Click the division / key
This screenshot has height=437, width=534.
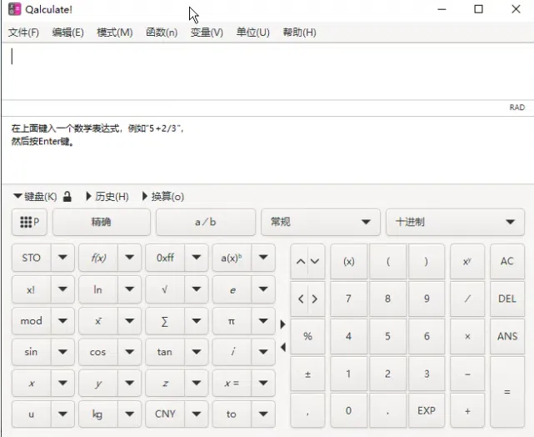[467, 299]
